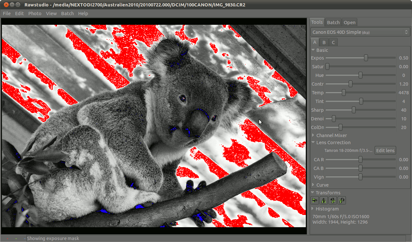Open the Batch menu
The image size is (412, 242).
(x=67, y=14)
